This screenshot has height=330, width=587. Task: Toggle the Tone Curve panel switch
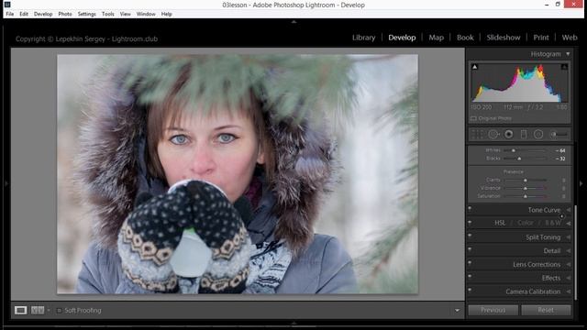(470, 209)
